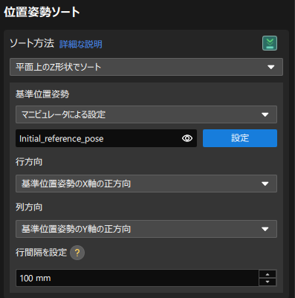Click the blue 設定 button

click(240, 138)
